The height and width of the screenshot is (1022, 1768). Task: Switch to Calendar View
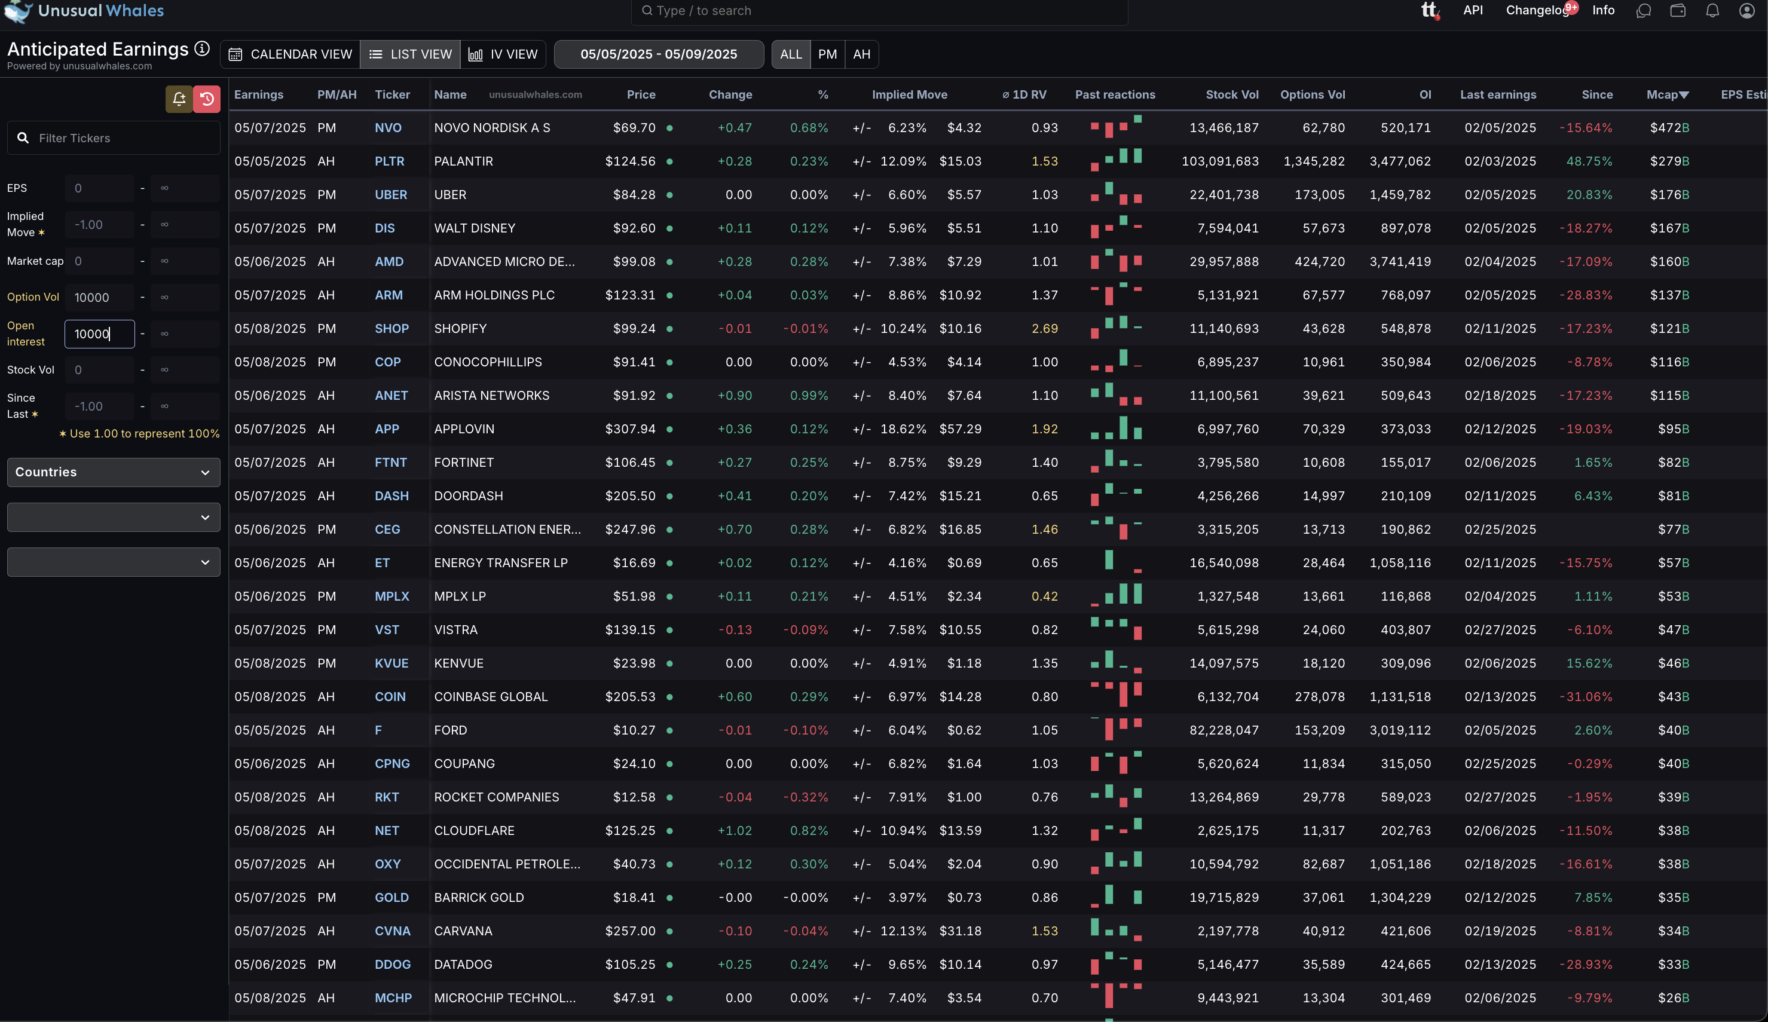click(290, 54)
